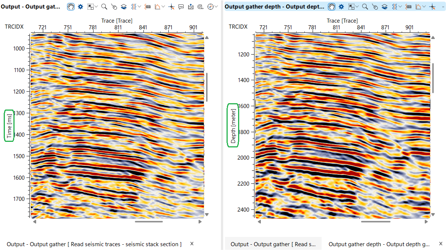Click trace header table icon in depth panel
Viewport: 446px width, 251px height.
pos(409,7)
